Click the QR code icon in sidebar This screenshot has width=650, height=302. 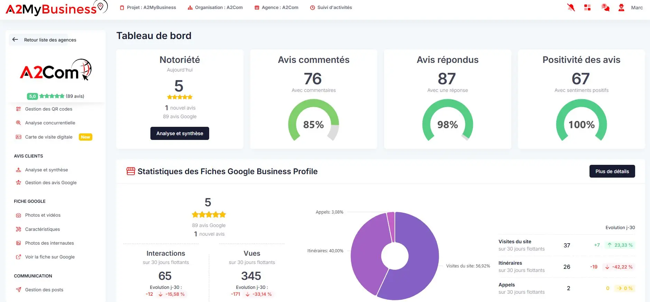click(19, 109)
